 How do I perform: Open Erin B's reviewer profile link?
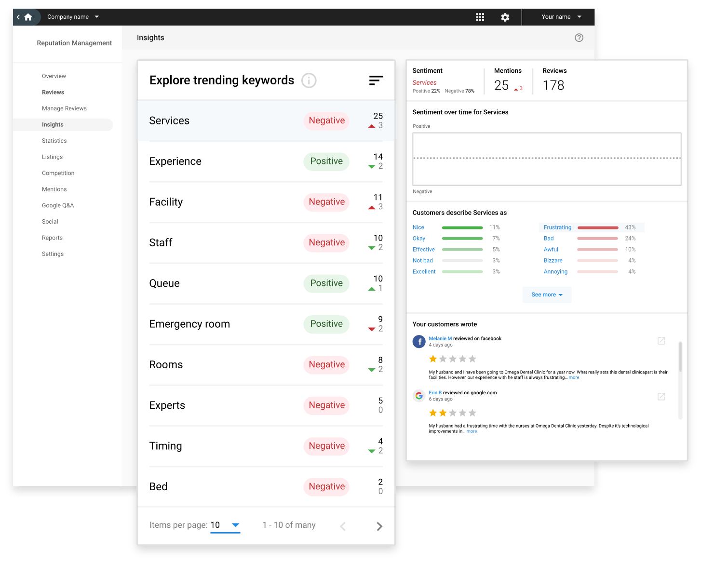pos(435,392)
